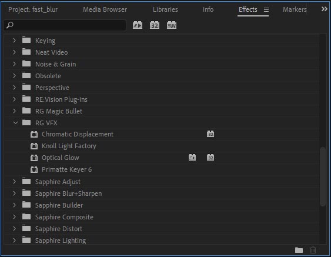
Task: Open the Effects panel hamburger menu
Action: (266, 10)
